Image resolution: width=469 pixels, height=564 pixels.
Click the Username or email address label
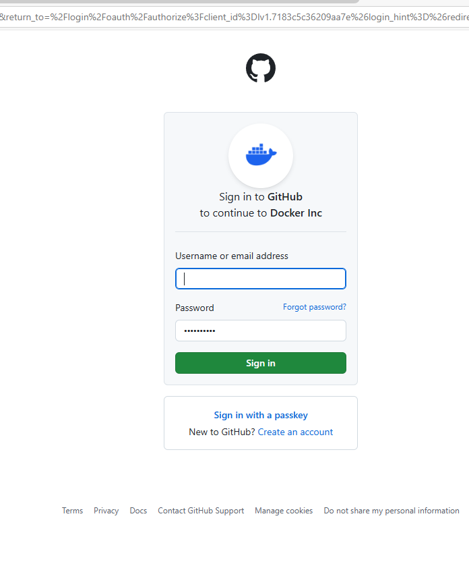pos(232,256)
